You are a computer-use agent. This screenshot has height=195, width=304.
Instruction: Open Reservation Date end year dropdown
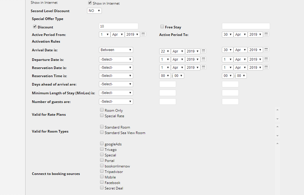point(255,68)
